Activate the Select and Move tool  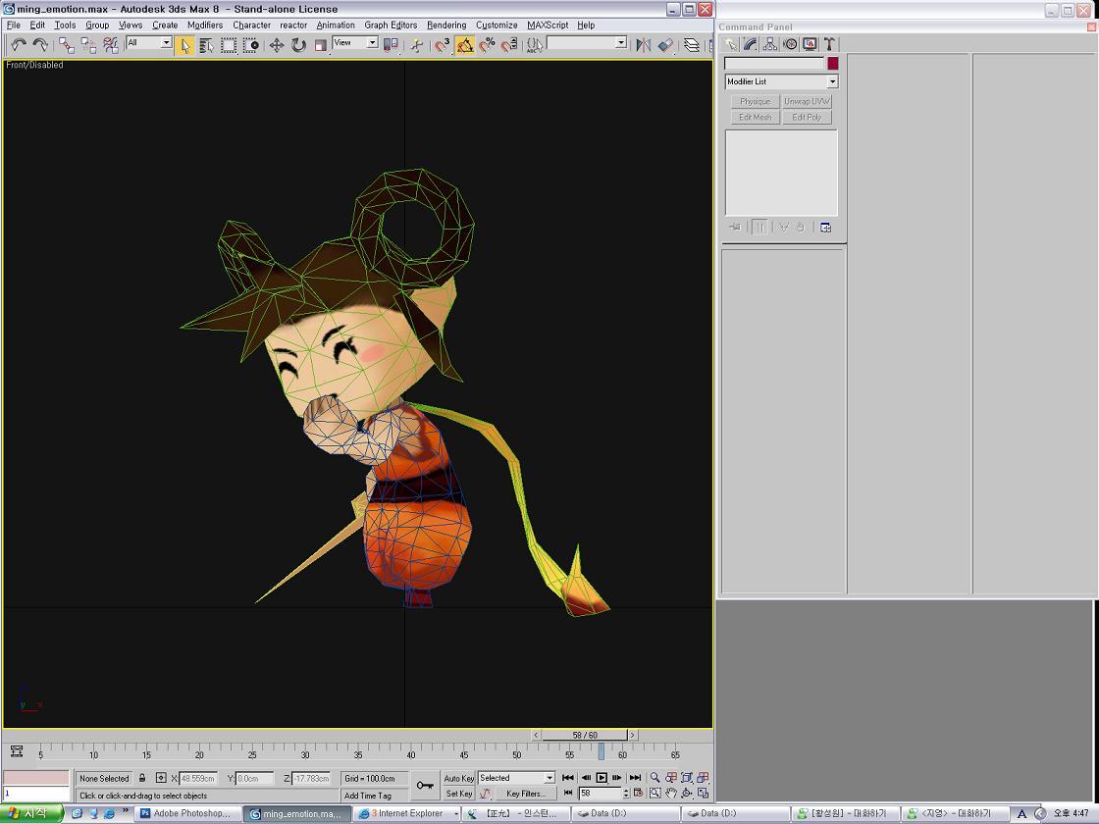276,45
